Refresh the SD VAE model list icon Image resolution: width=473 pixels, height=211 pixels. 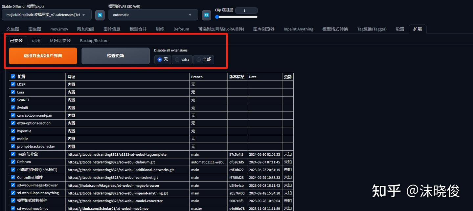(x=206, y=15)
